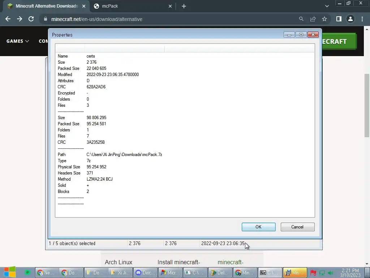
Task: Click the 'Arch Linux' text on page
Action: coord(119,262)
